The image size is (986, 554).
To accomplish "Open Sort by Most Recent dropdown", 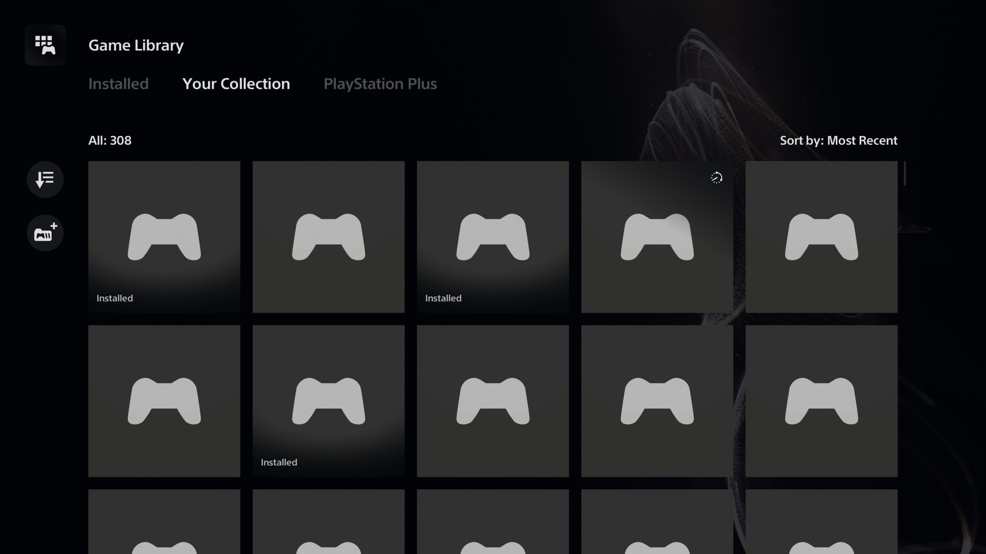I will pos(838,140).
